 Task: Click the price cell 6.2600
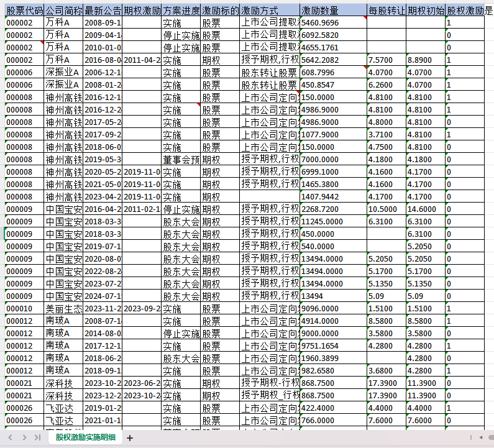click(387, 85)
